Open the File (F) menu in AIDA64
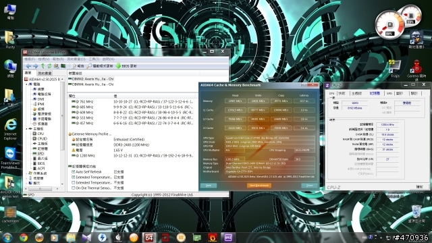Image resolution: width=432 pixels, height=243 pixels. pos(30,59)
